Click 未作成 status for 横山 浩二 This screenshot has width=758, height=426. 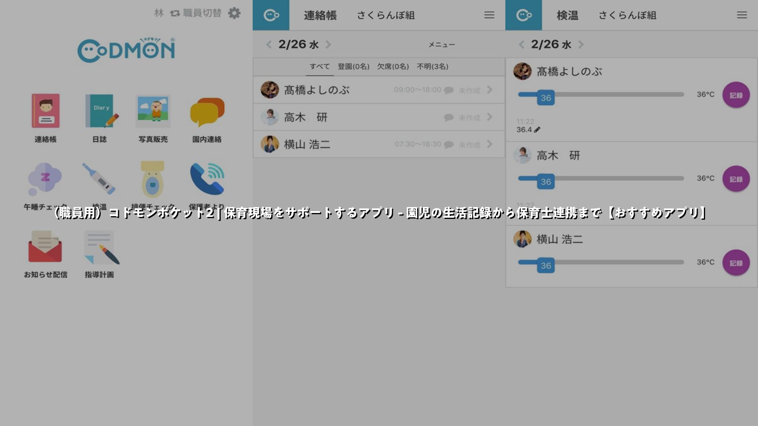pos(469,145)
